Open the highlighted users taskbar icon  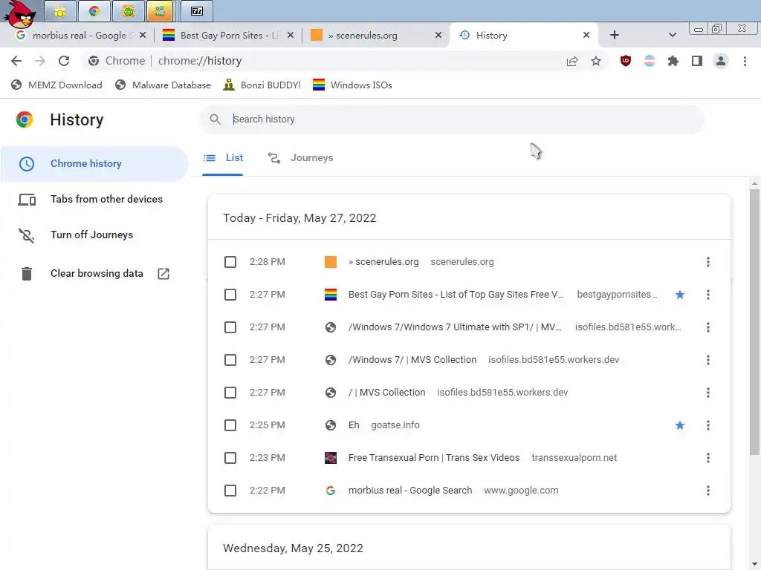[x=160, y=11]
